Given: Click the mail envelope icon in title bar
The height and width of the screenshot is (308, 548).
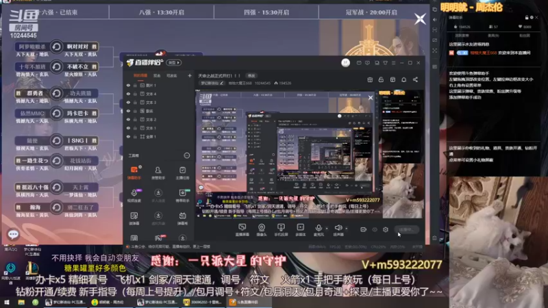Looking at the screenshot, I should pos(359,63).
